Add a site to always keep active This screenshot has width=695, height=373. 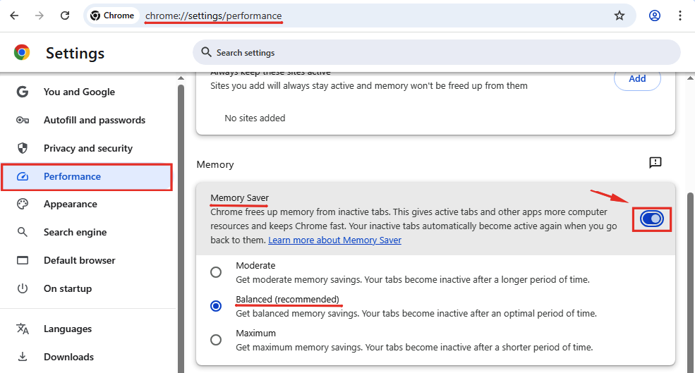click(x=637, y=79)
